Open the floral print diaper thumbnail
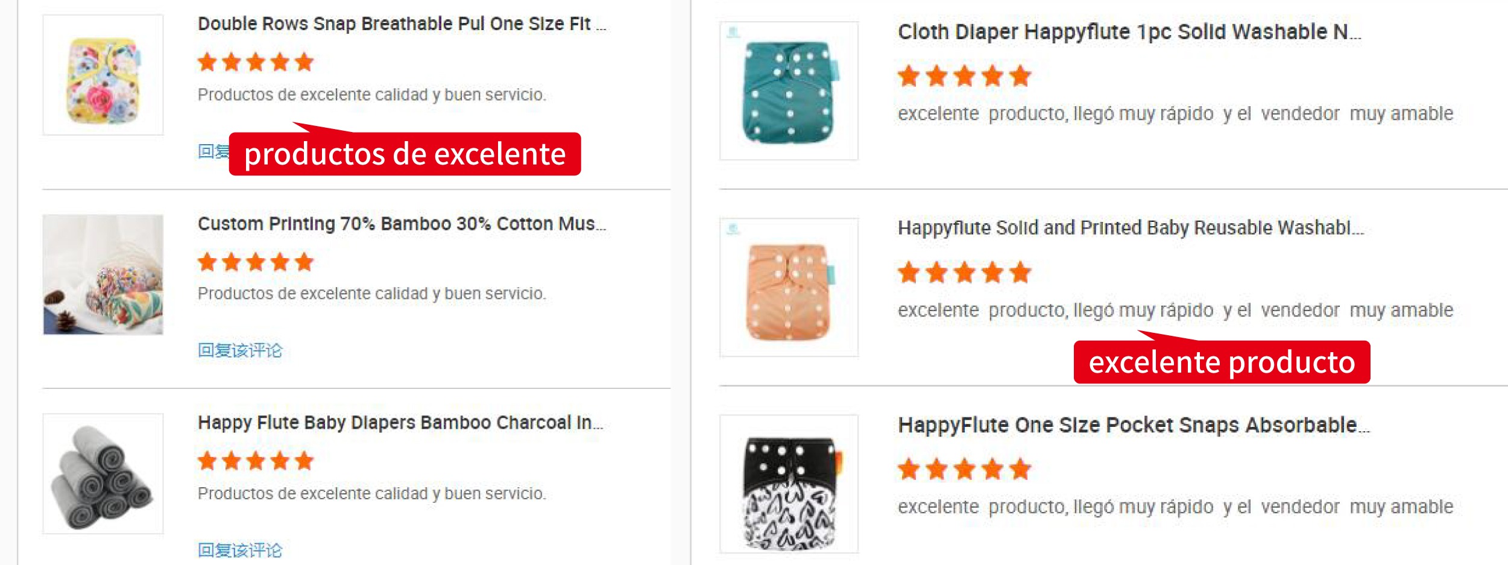The image size is (1508, 565). [103, 75]
